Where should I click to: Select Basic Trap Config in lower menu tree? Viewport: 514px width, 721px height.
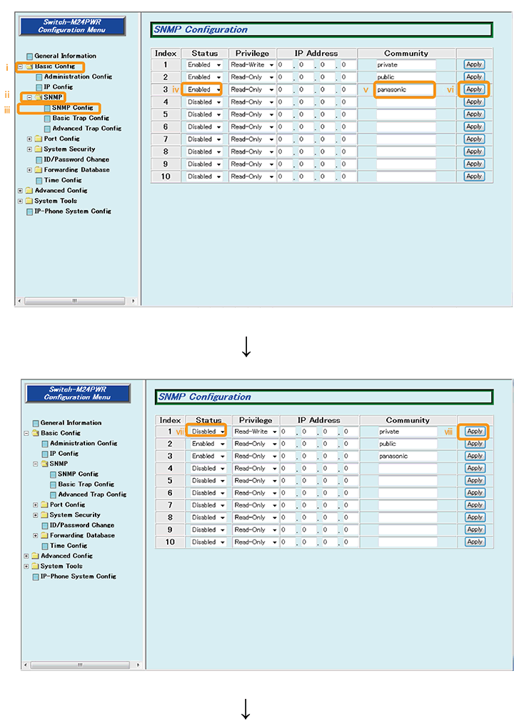coord(86,484)
